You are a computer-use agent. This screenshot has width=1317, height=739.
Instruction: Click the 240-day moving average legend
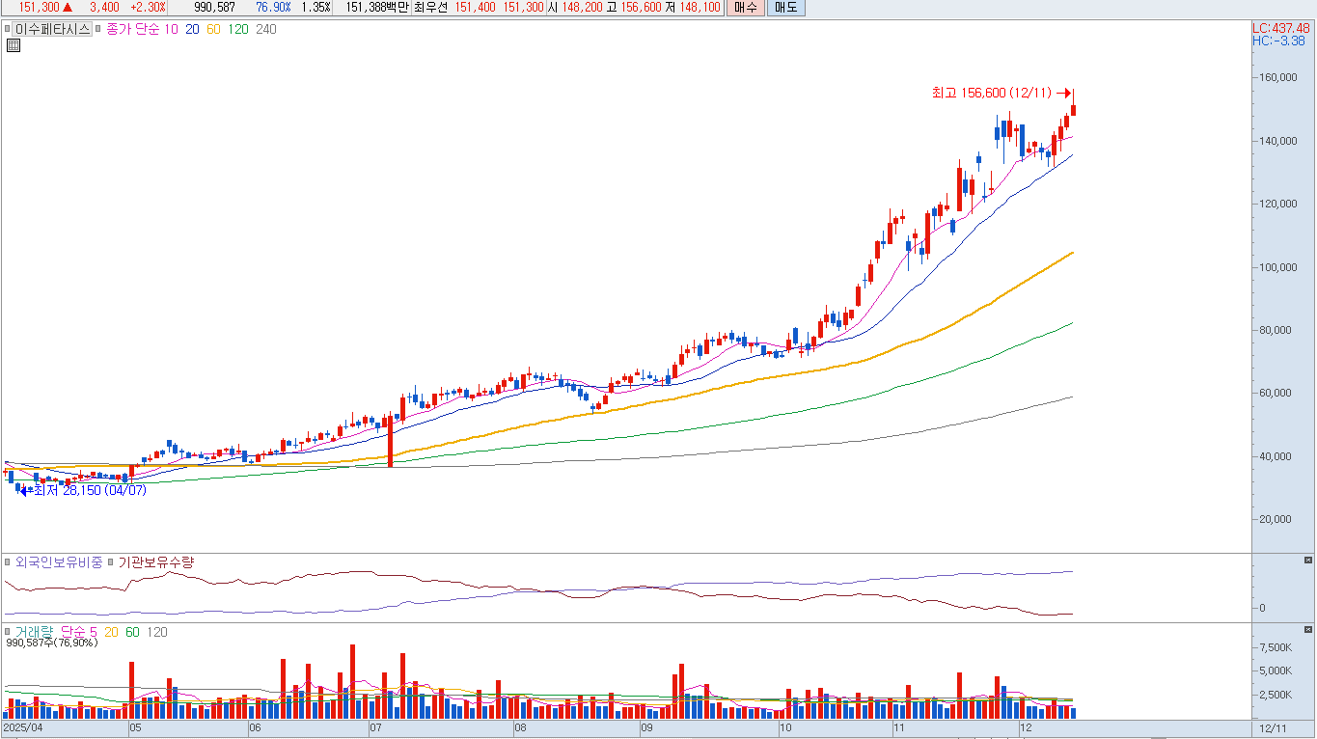click(265, 29)
